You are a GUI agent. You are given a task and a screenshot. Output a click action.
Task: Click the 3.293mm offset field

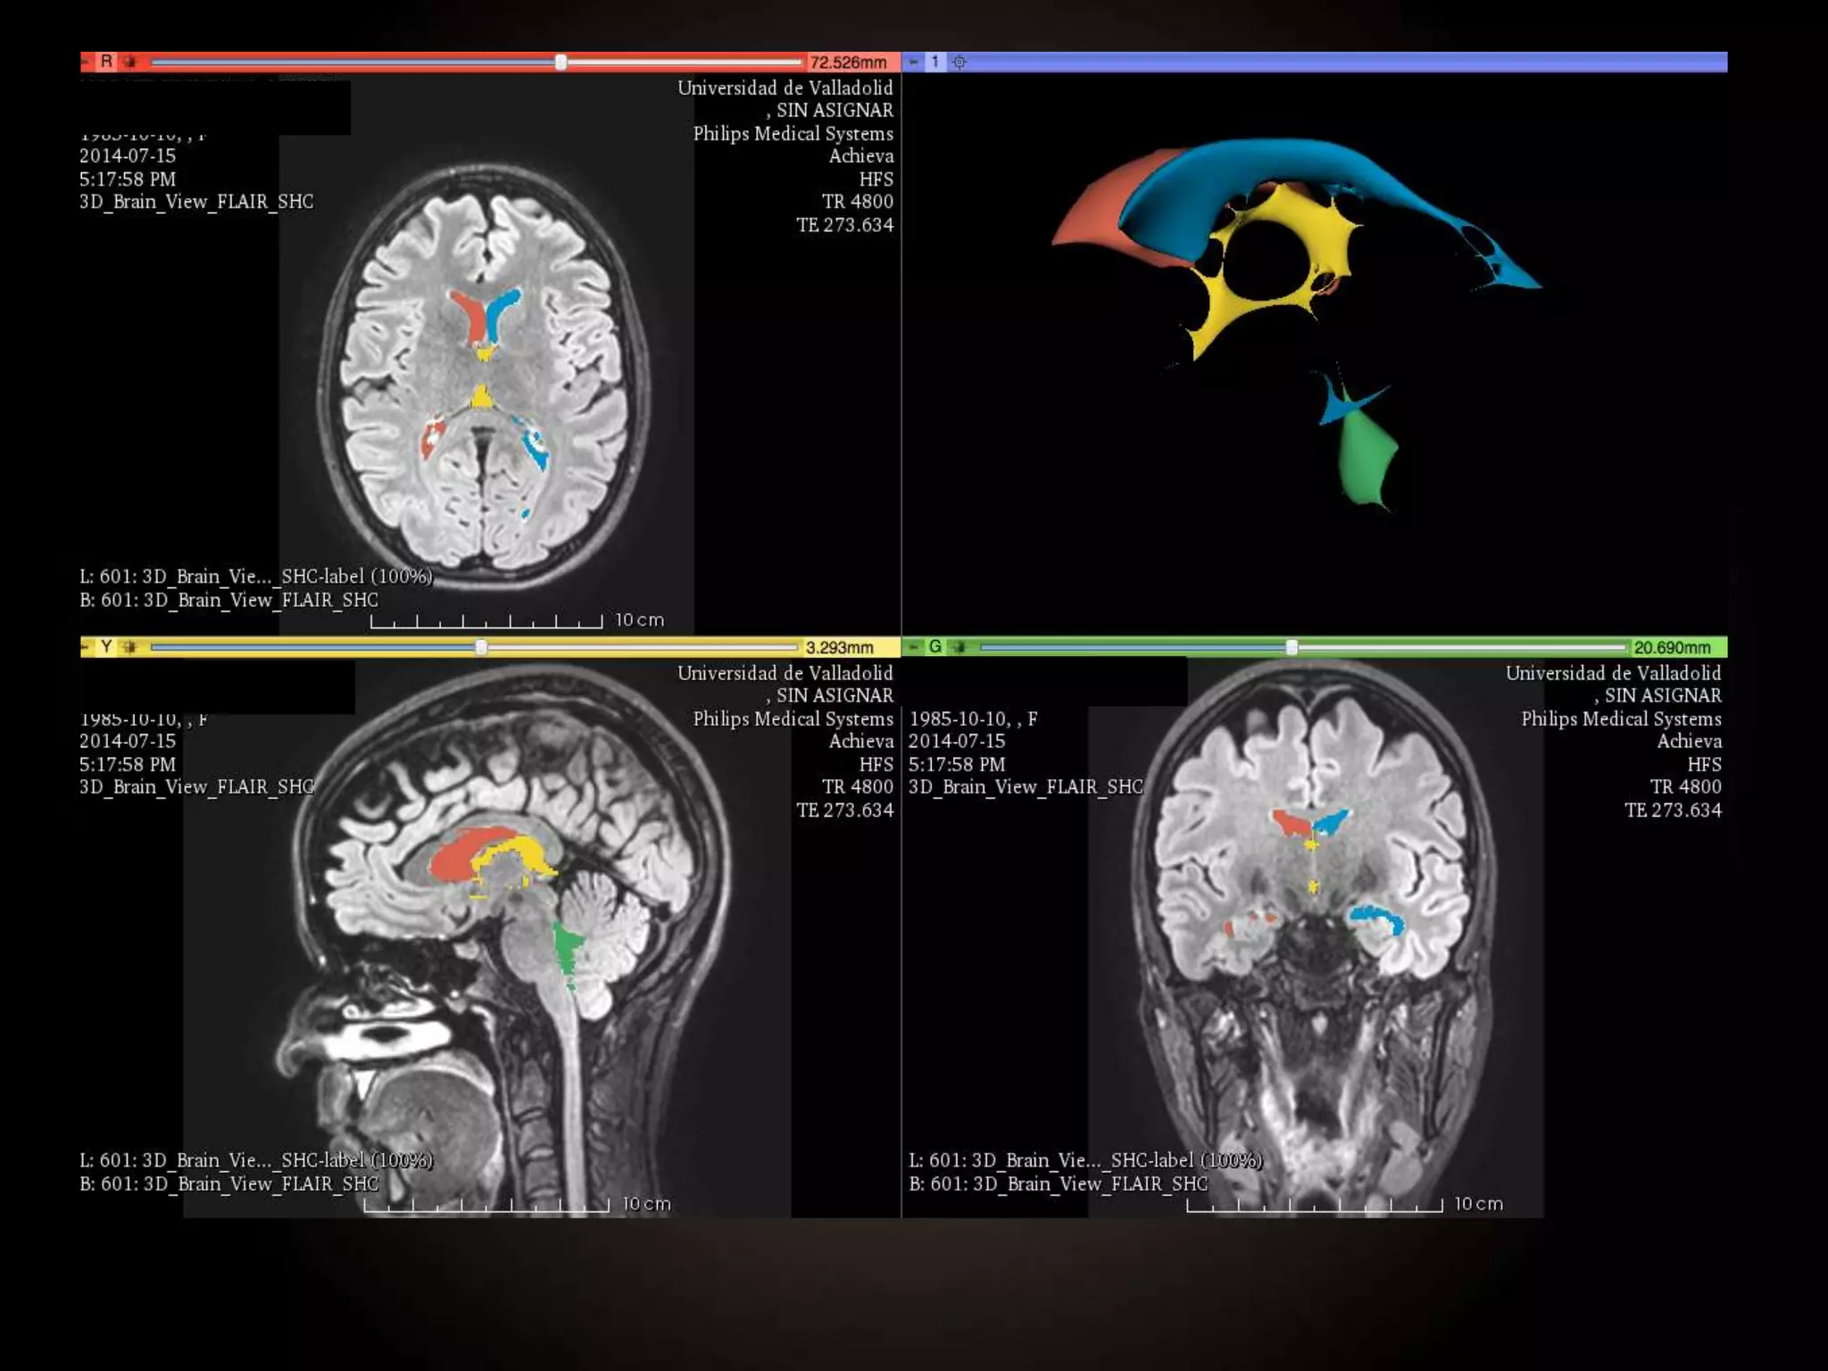click(840, 647)
